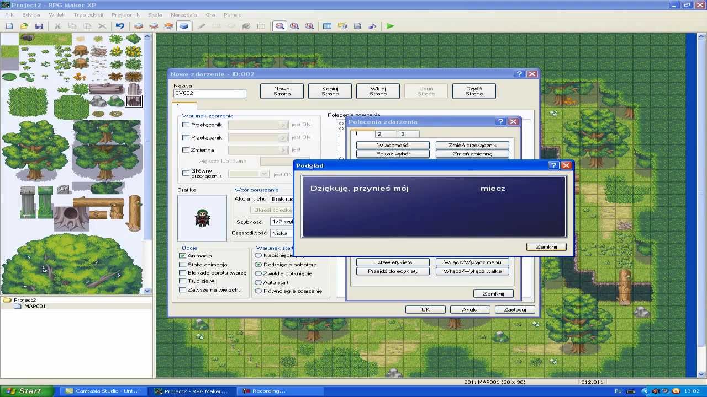Open the Narzędzia menu
This screenshot has width=707, height=397.
pyautogui.click(x=184, y=15)
